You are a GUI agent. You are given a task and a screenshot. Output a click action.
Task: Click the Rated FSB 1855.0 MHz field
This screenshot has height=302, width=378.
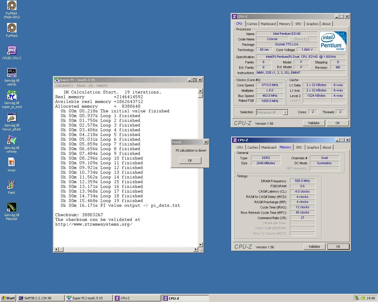(x=270, y=101)
